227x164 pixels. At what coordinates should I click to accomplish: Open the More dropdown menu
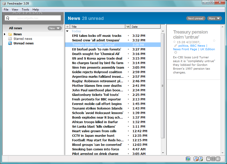coord(214,18)
